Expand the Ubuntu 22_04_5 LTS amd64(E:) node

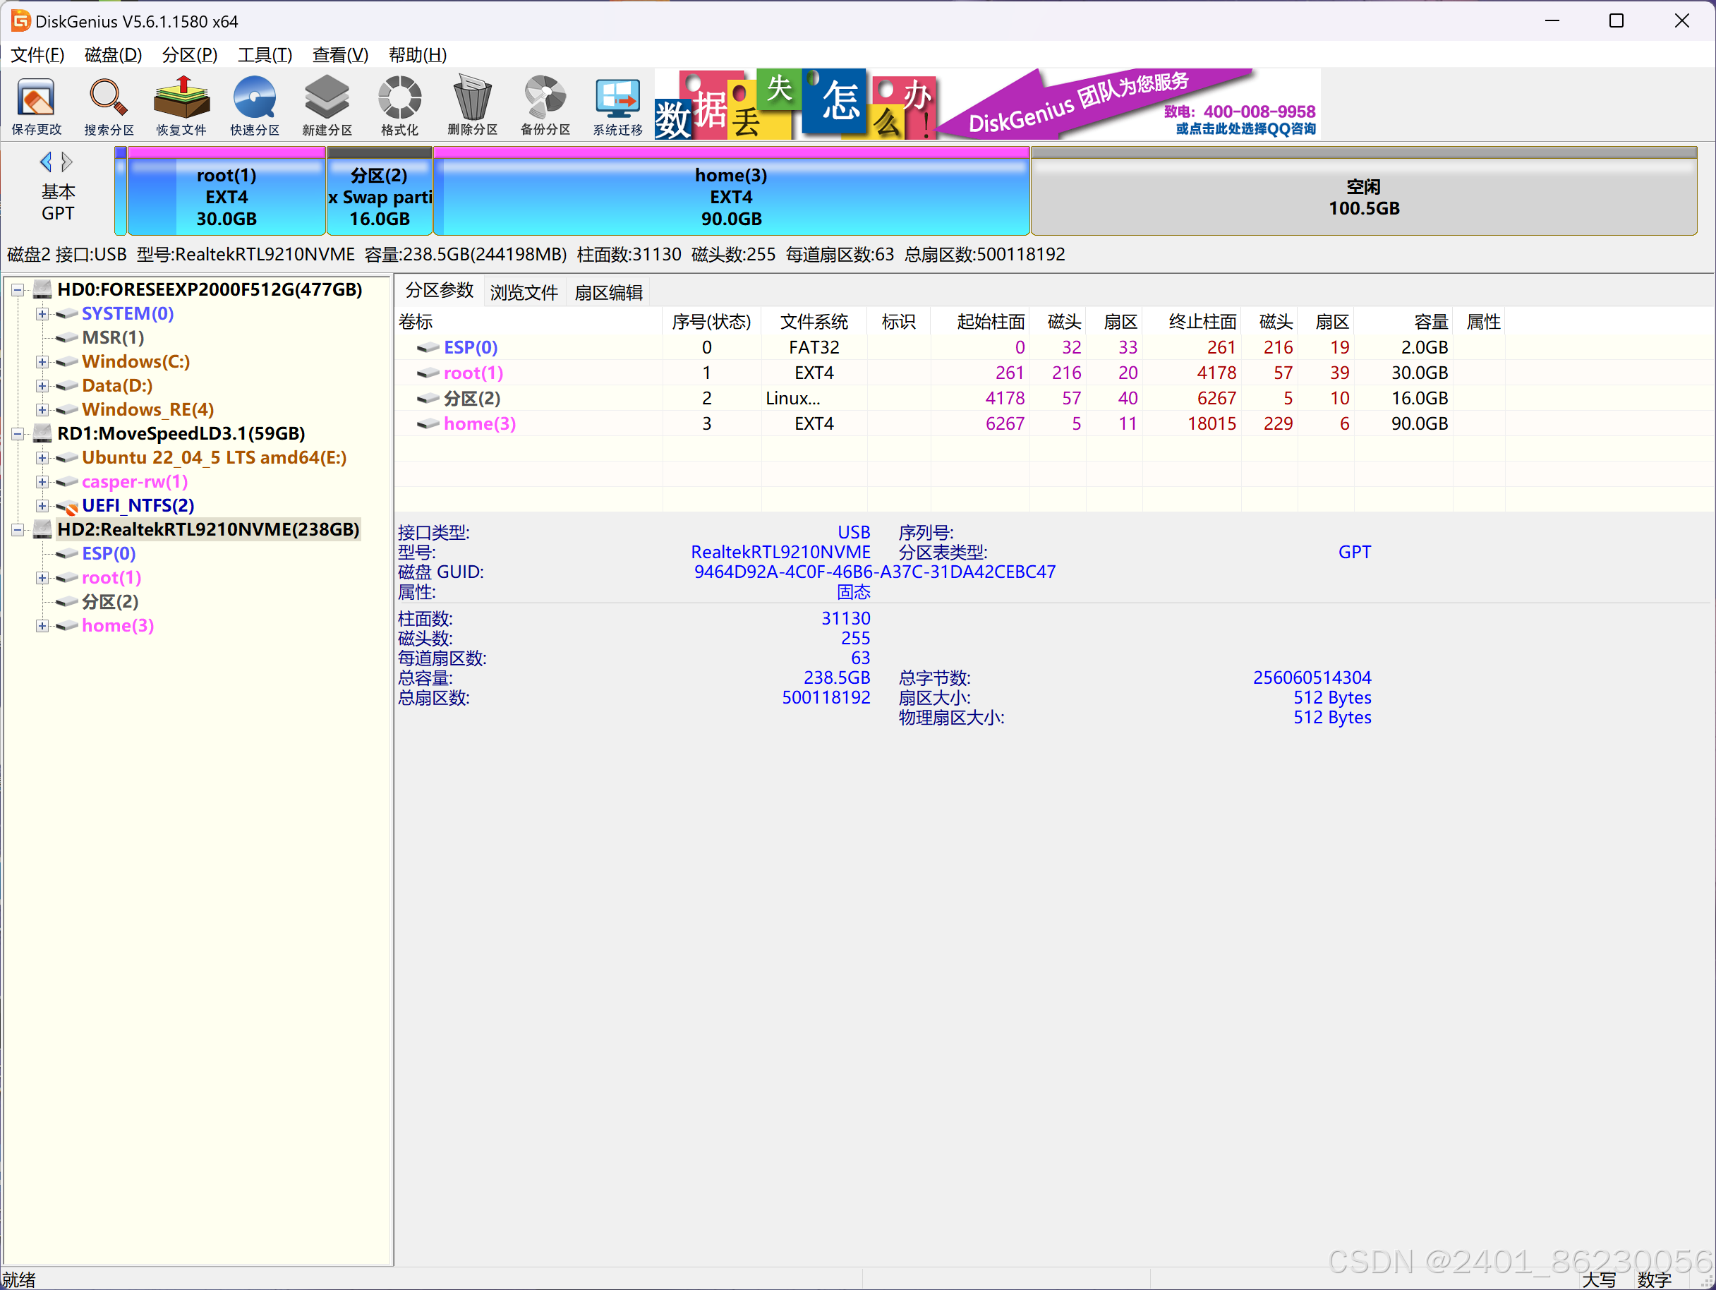[42, 459]
